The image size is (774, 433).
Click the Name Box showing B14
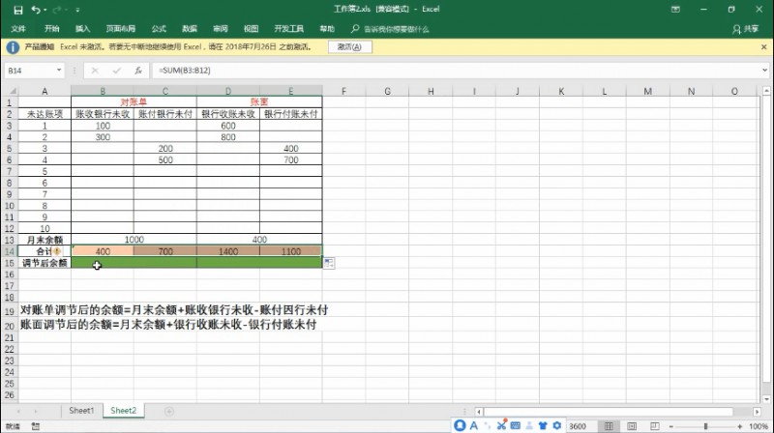tap(30, 71)
